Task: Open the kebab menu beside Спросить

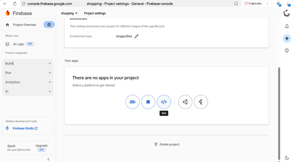Action: pos(267,4)
